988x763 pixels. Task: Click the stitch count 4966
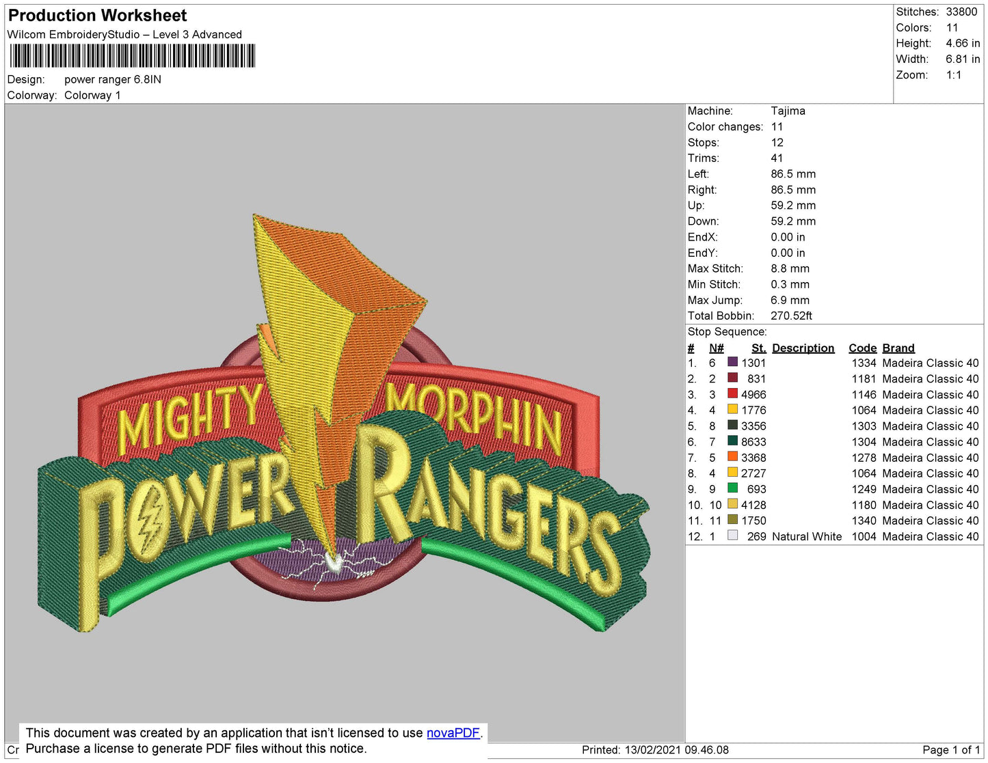753,394
